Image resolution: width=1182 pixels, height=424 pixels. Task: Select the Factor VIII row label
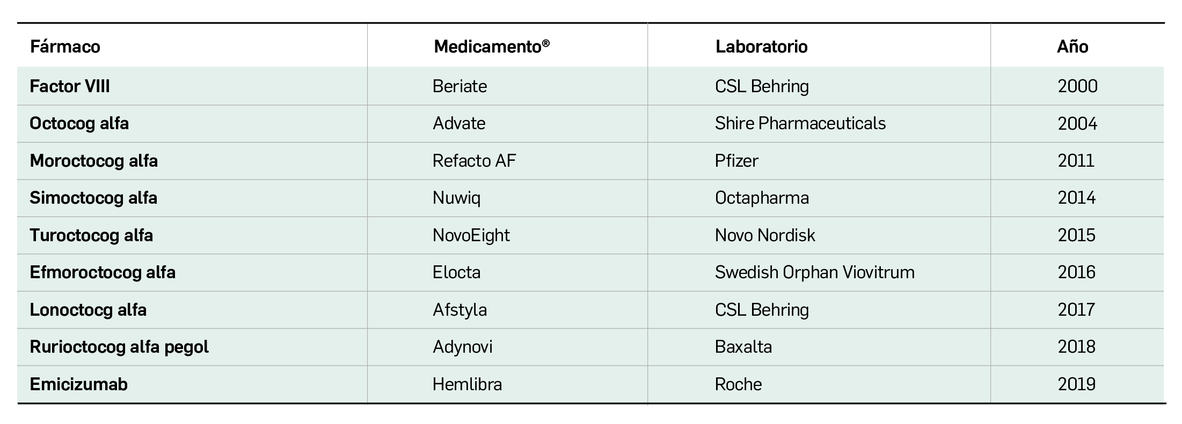click(x=70, y=86)
